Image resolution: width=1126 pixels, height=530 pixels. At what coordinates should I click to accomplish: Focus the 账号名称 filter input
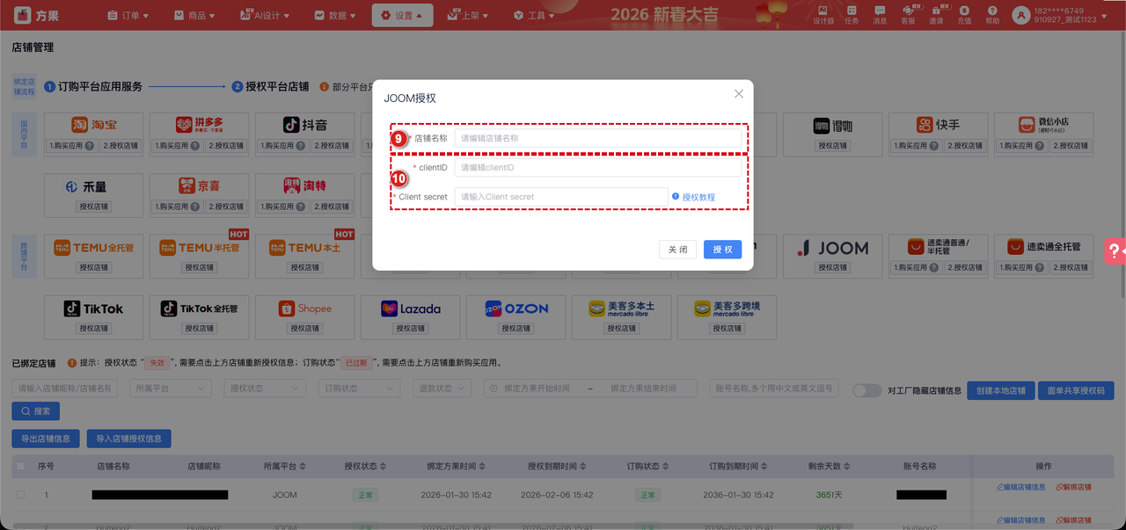[774, 388]
